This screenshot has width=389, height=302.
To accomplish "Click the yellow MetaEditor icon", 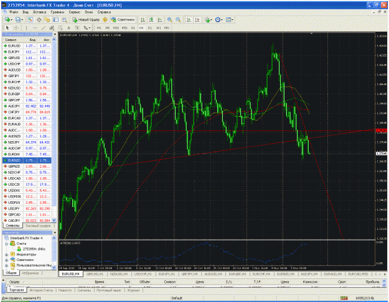I will pyautogui.click(x=105, y=19).
